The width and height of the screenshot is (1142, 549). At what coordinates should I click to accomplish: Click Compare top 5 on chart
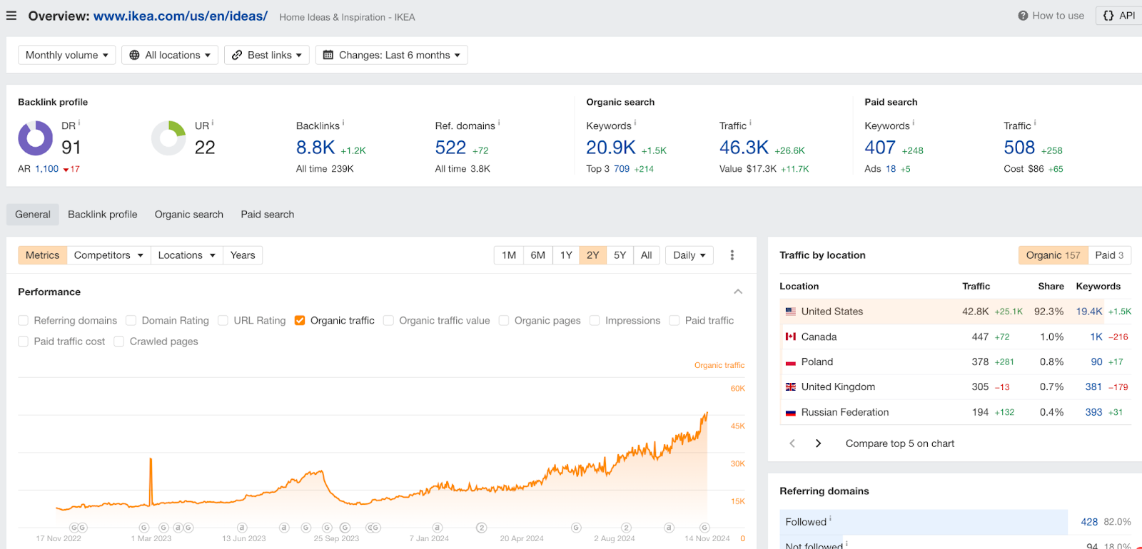[900, 443]
